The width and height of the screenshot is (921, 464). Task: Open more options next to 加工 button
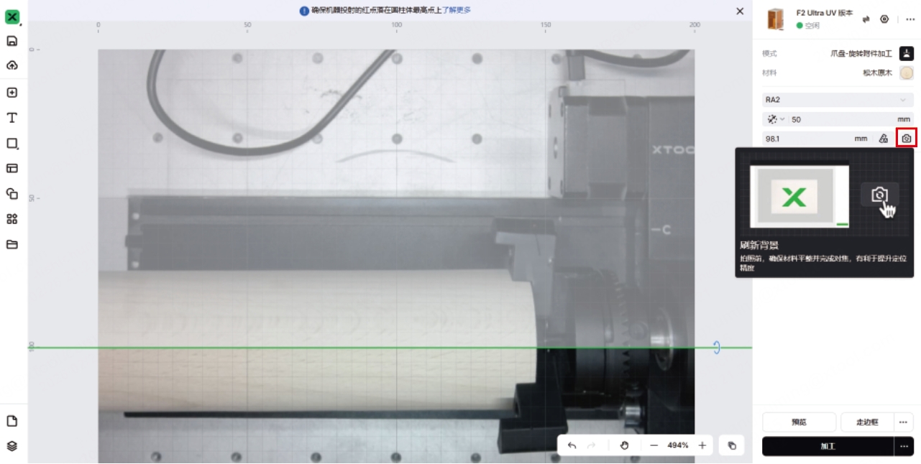[x=904, y=446]
